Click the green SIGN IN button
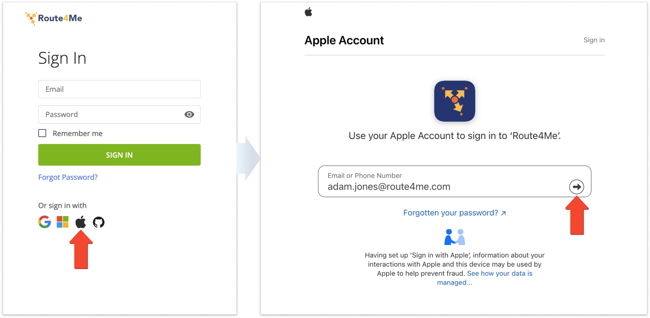650x318 pixels. click(x=119, y=155)
